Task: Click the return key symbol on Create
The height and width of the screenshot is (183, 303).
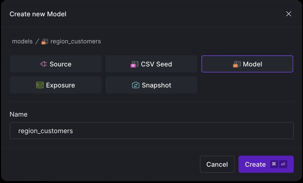Action: (283, 164)
